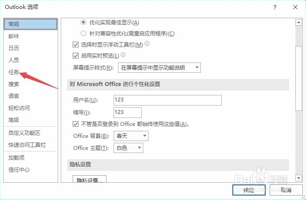
Task: Open the ScreenTip style dropdown
Action: pos(159,68)
